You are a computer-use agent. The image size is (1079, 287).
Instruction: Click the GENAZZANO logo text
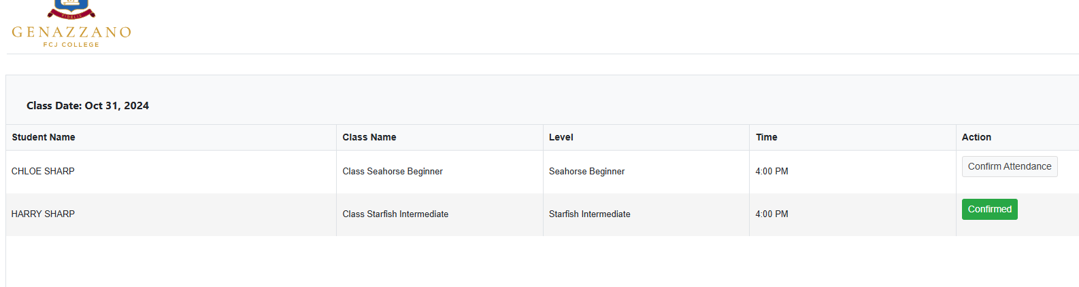pyautogui.click(x=71, y=32)
